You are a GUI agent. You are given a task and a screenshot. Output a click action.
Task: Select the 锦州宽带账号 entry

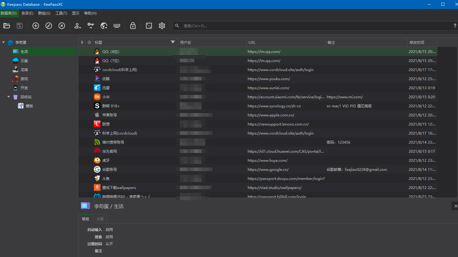(258, 142)
